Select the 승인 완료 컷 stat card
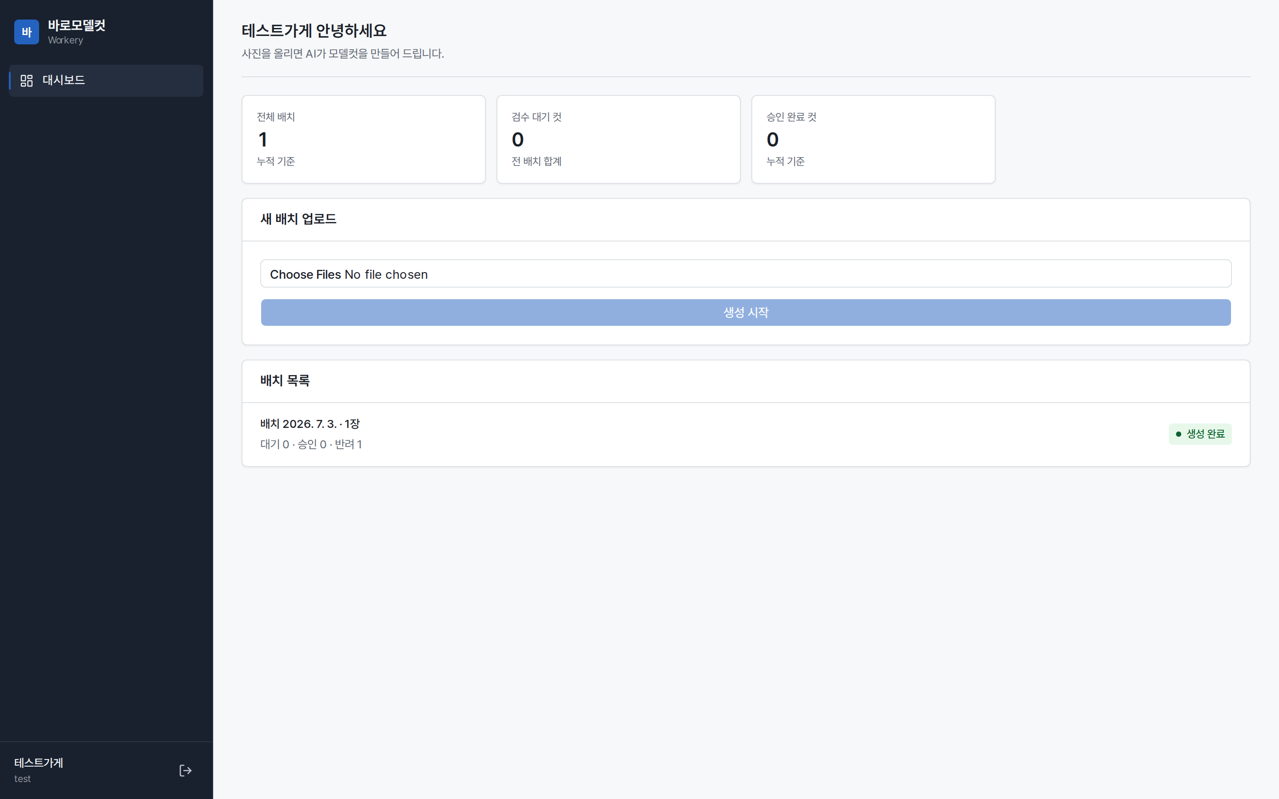1279x799 pixels. pyautogui.click(x=873, y=139)
